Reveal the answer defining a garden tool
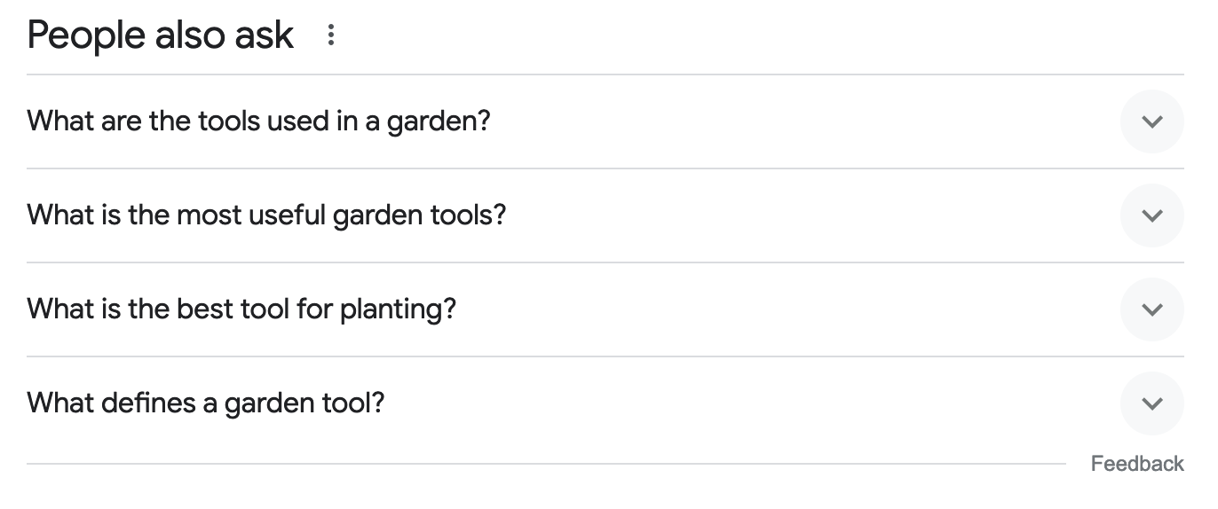This screenshot has width=1218, height=509. click(1151, 403)
